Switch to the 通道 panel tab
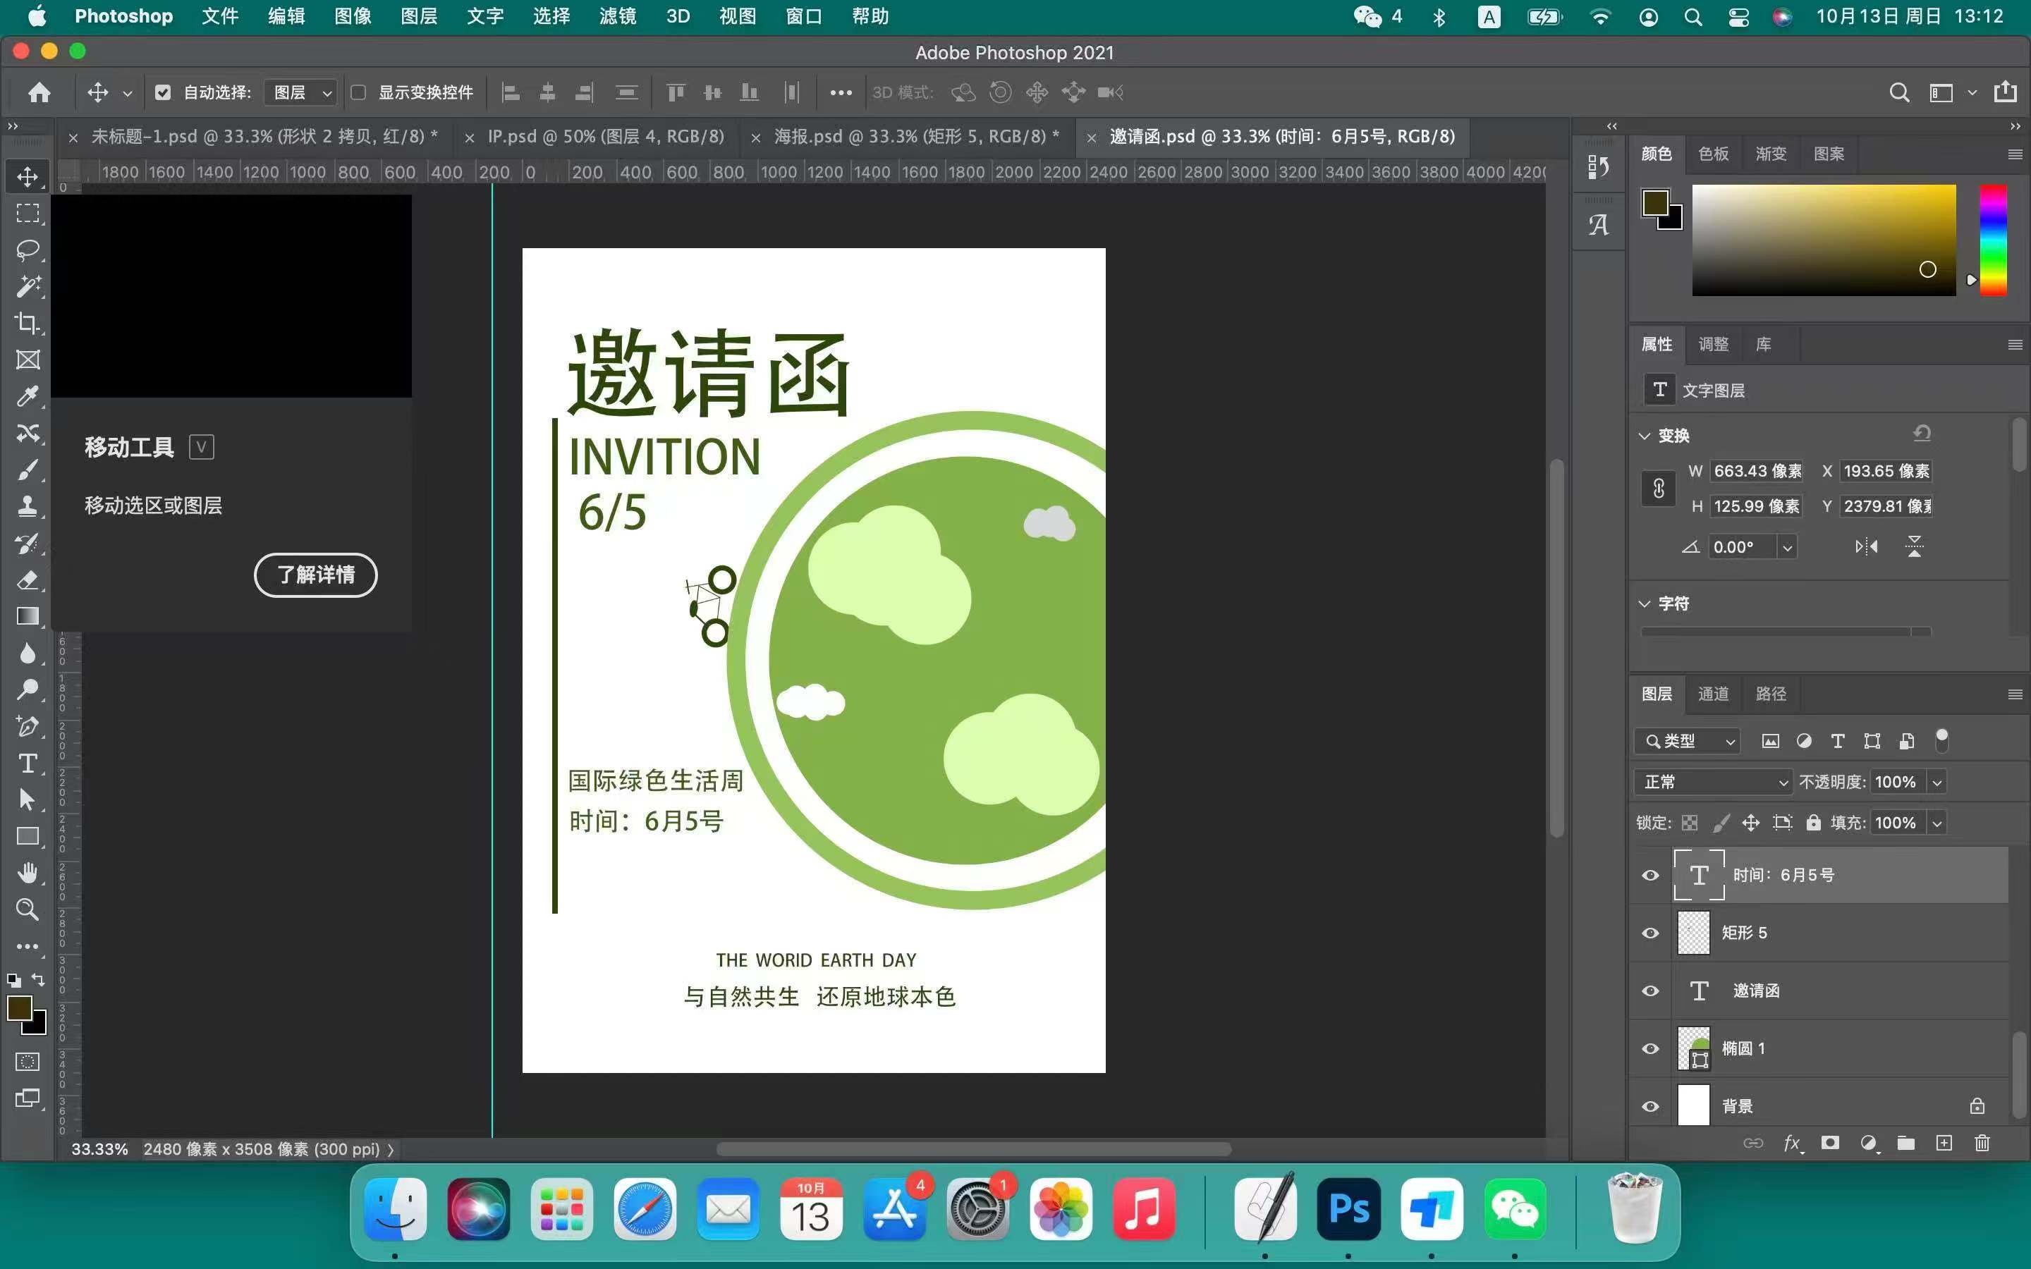 click(1713, 694)
